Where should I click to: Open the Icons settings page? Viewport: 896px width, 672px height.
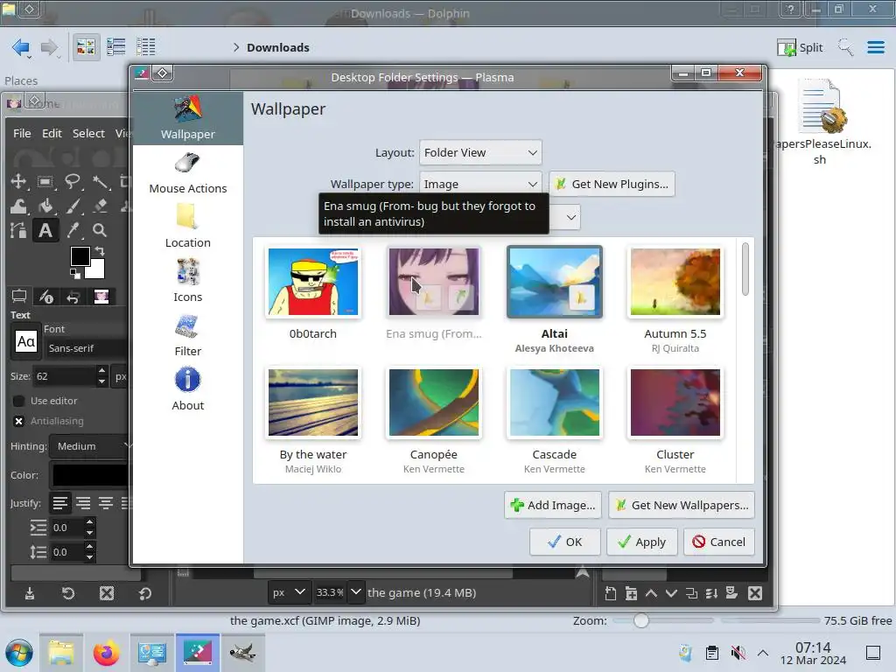point(187,281)
